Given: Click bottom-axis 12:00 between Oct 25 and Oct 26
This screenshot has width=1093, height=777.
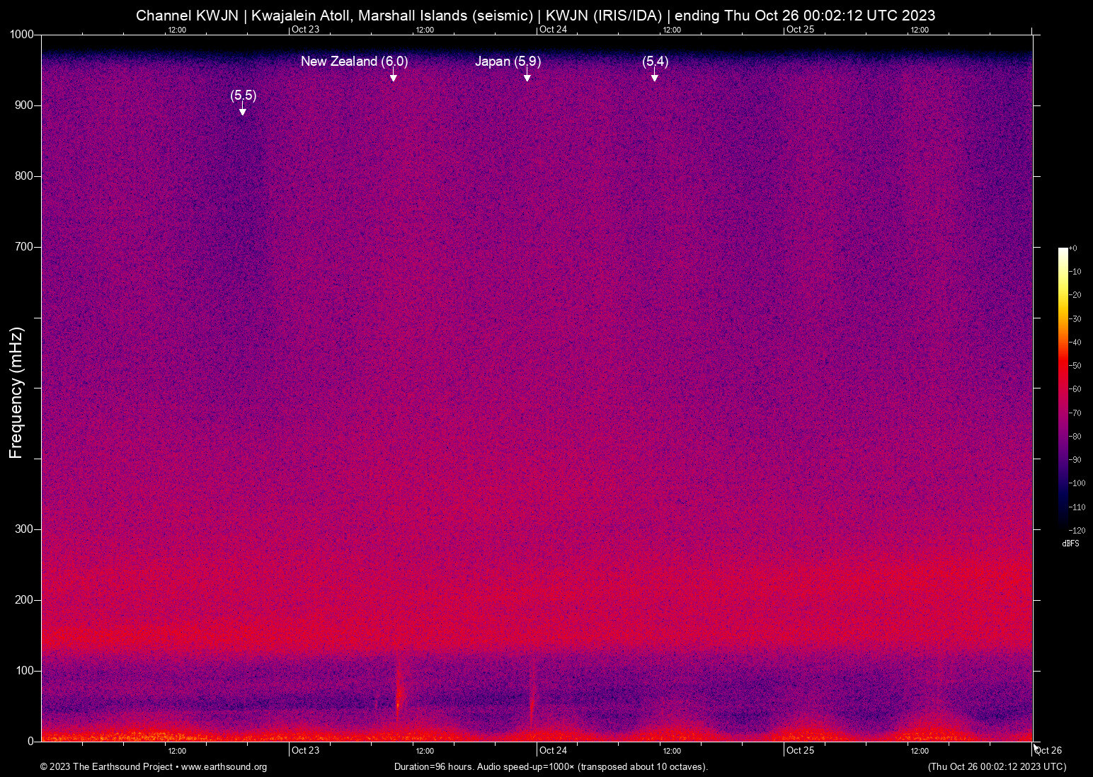Looking at the screenshot, I should (x=920, y=752).
